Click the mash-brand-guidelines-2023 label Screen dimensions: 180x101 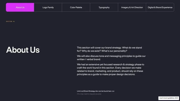point(169,98)
